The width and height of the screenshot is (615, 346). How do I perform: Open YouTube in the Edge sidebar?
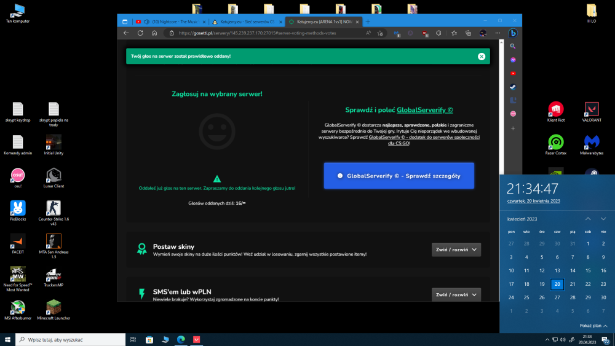(x=513, y=73)
